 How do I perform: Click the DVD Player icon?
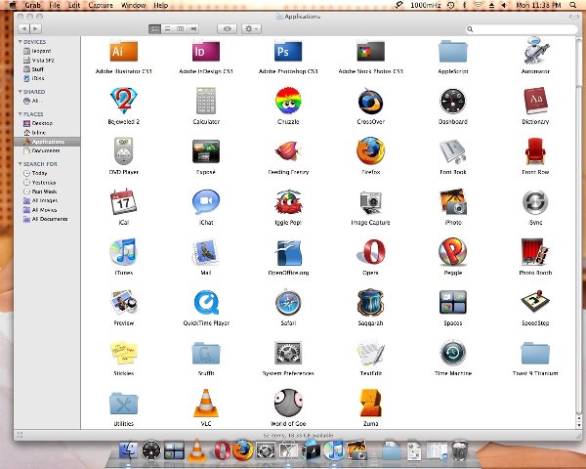124,151
